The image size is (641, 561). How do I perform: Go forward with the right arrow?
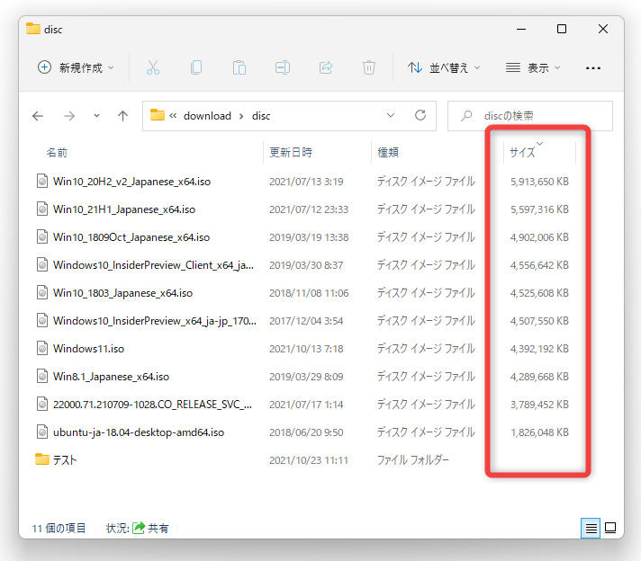tap(69, 116)
